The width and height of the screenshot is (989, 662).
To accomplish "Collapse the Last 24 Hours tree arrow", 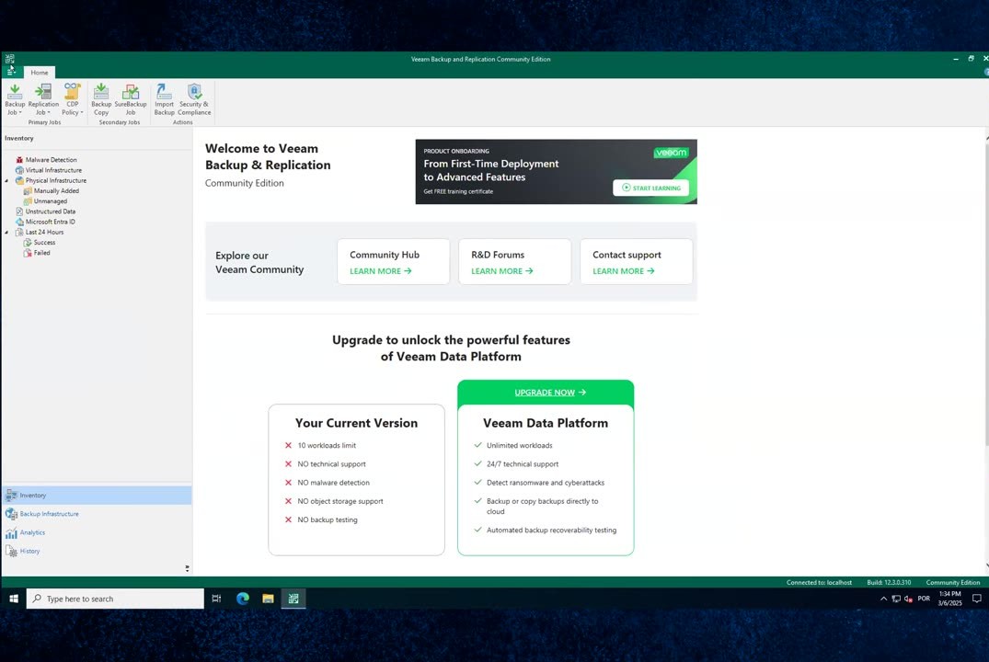I will coord(7,233).
